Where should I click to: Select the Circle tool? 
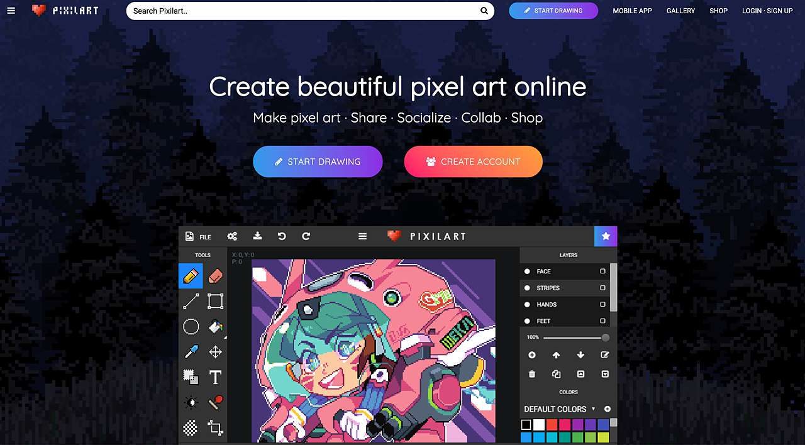pyautogui.click(x=191, y=326)
